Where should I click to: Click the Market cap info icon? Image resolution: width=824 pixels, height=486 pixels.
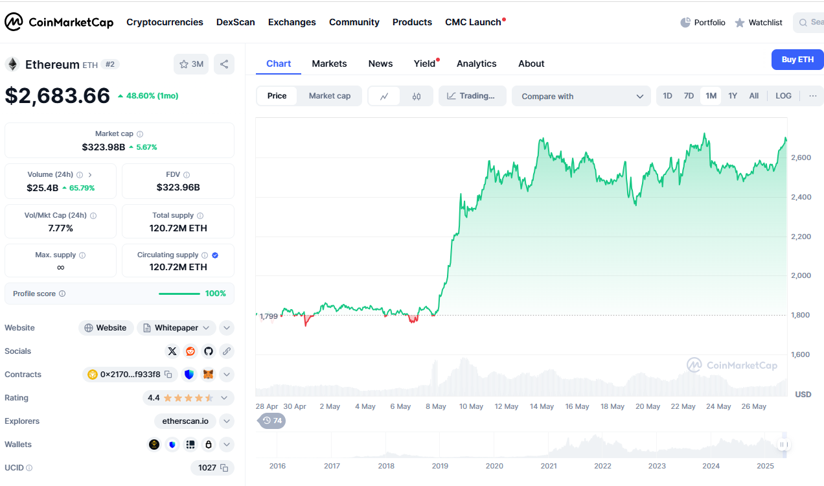(x=140, y=134)
